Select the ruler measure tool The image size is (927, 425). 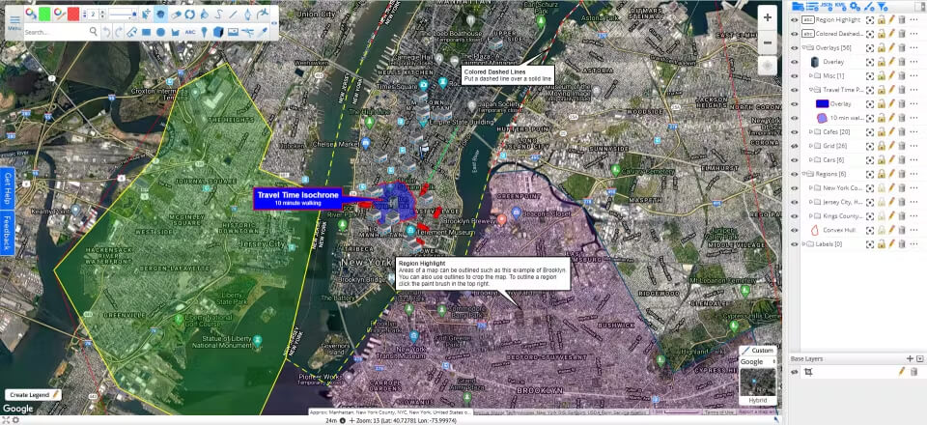point(132,32)
